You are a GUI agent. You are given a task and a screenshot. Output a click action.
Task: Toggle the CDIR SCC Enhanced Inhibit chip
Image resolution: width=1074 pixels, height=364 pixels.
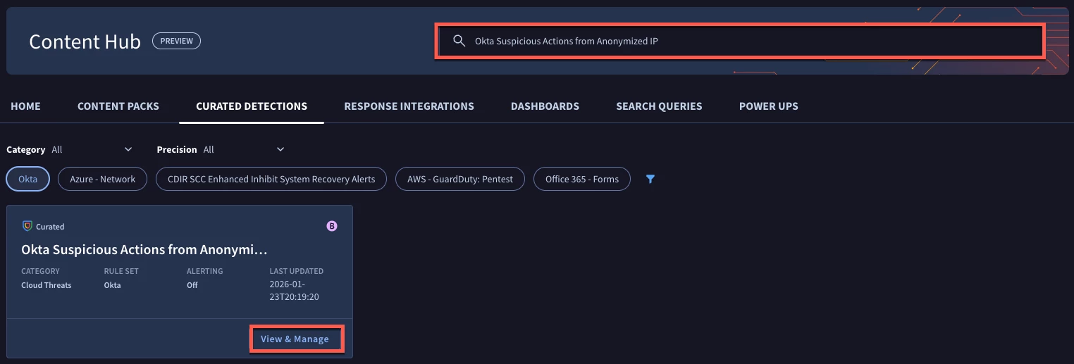(x=271, y=179)
